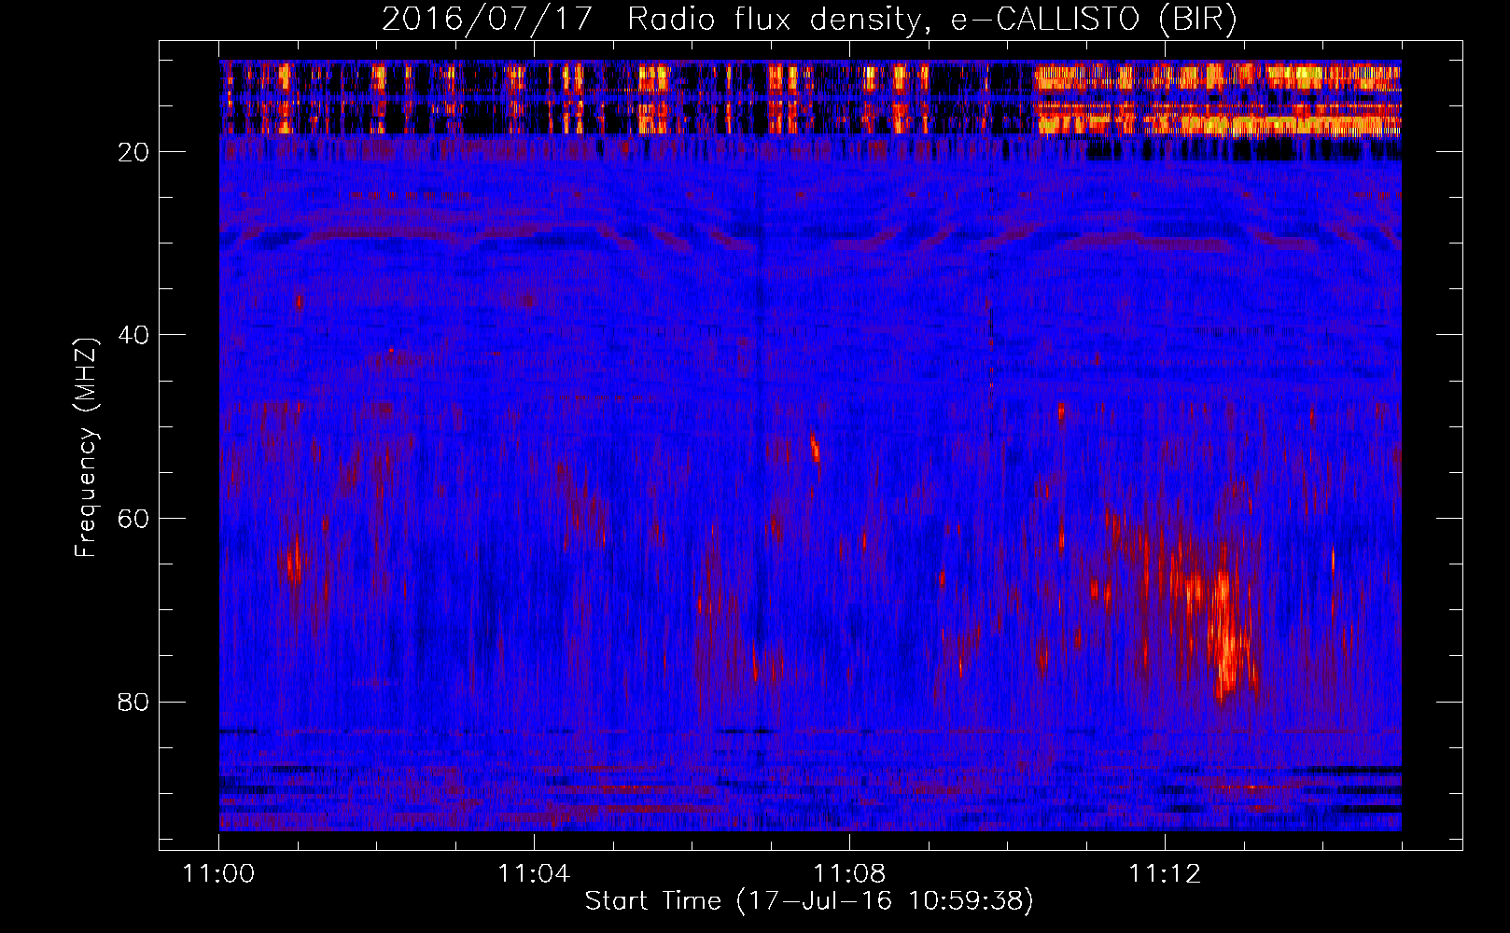The image size is (1510, 933).
Task: Click the '11:08' time tick label
Action: (849, 874)
